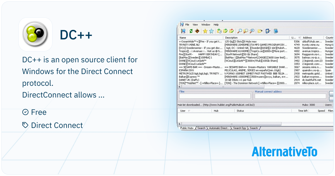The image size is (335, 176).
Task: Select the METROPOLIS hub row
Action: pyautogui.click(x=255, y=73)
